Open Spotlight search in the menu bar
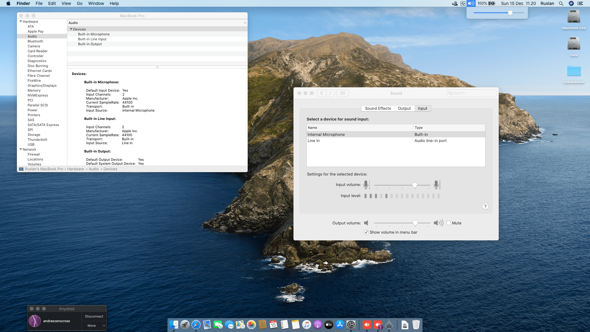Viewport: 590px width, 332px height. coord(561,3)
